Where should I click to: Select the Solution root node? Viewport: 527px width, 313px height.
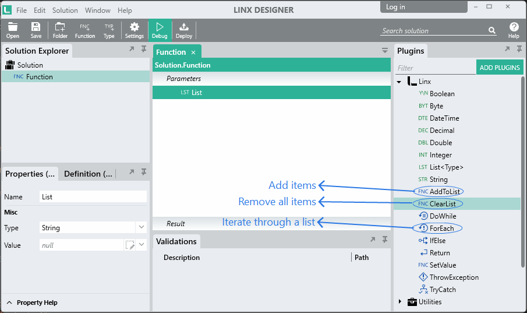pos(24,65)
